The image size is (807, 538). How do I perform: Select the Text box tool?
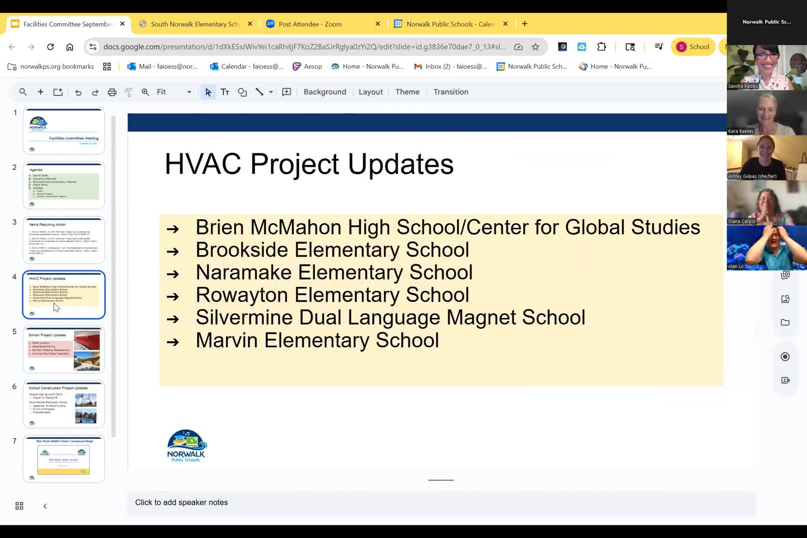point(225,92)
